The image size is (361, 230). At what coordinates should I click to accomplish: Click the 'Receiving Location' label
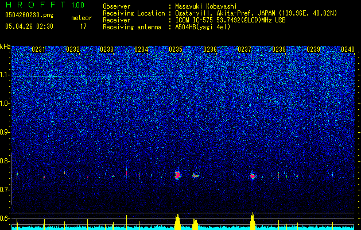pyautogui.click(x=134, y=13)
